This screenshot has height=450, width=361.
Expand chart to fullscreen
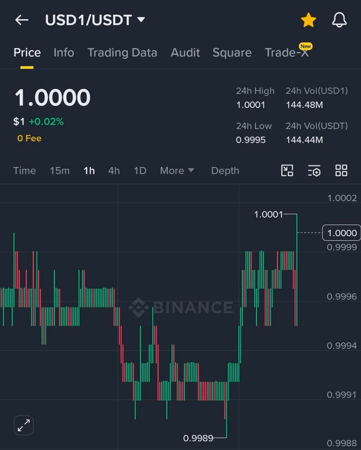click(24, 425)
